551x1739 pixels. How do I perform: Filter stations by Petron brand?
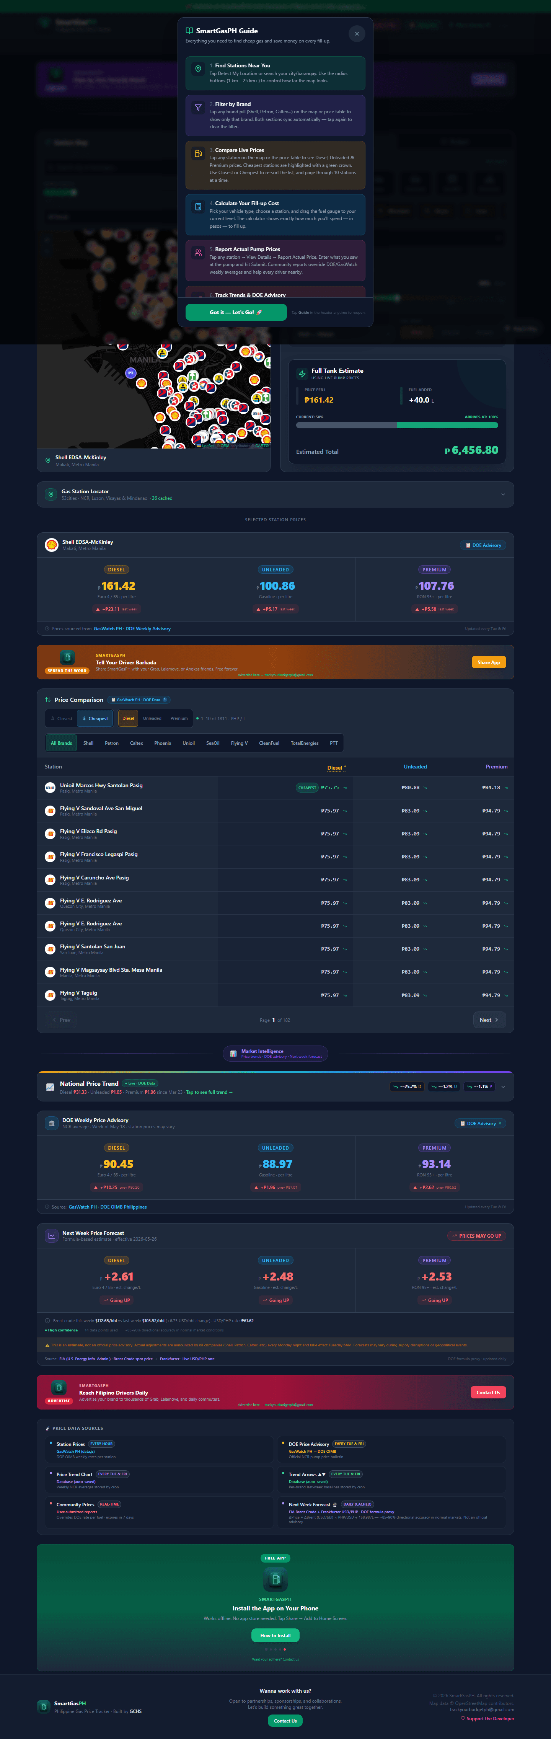(111, 743)
